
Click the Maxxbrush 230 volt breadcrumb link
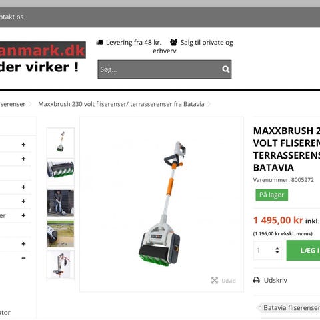click(x=121, y=104)
